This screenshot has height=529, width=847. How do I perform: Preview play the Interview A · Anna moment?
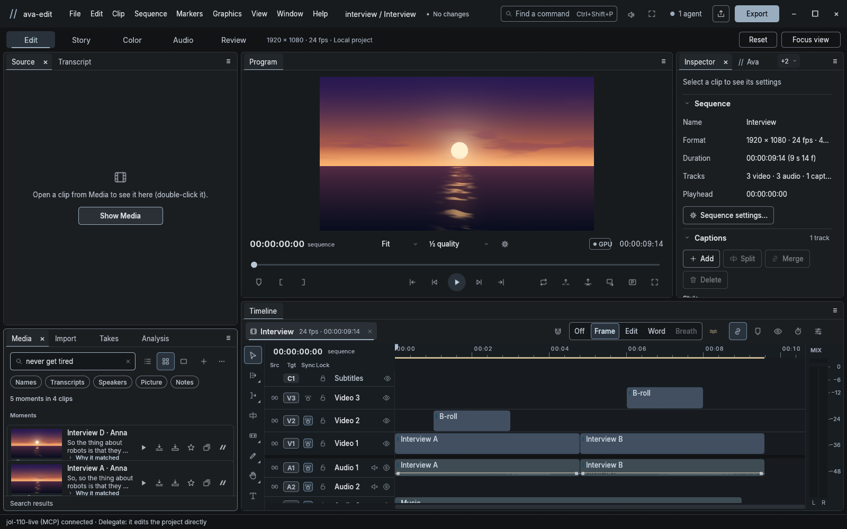[143, 483]
